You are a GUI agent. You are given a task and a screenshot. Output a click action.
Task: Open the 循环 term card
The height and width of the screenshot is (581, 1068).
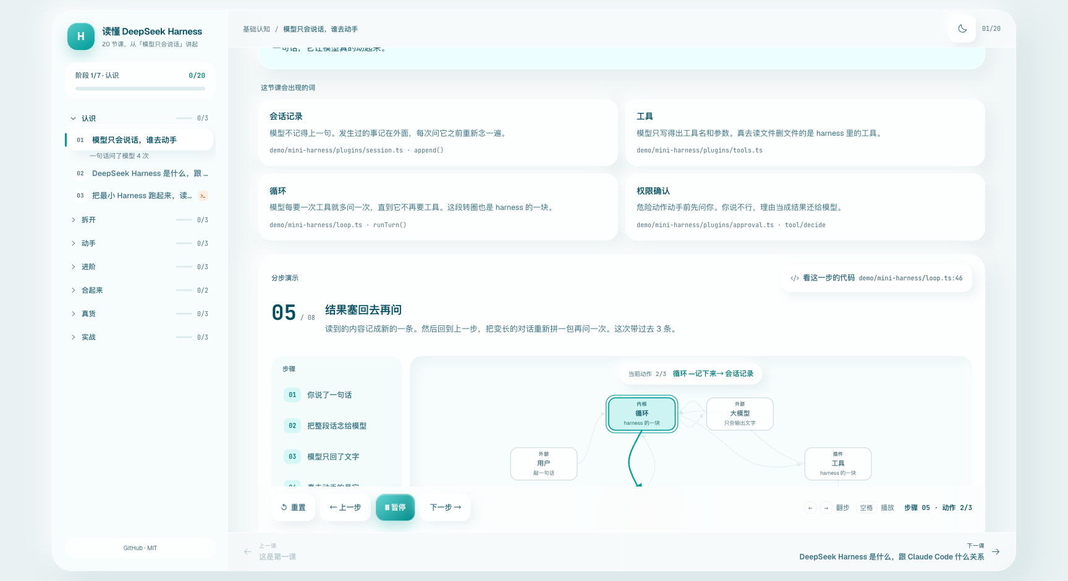point(438,207)
